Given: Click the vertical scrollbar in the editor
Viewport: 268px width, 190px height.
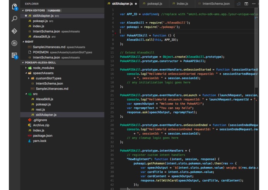Looking at the screenshot, I should 256,48.
